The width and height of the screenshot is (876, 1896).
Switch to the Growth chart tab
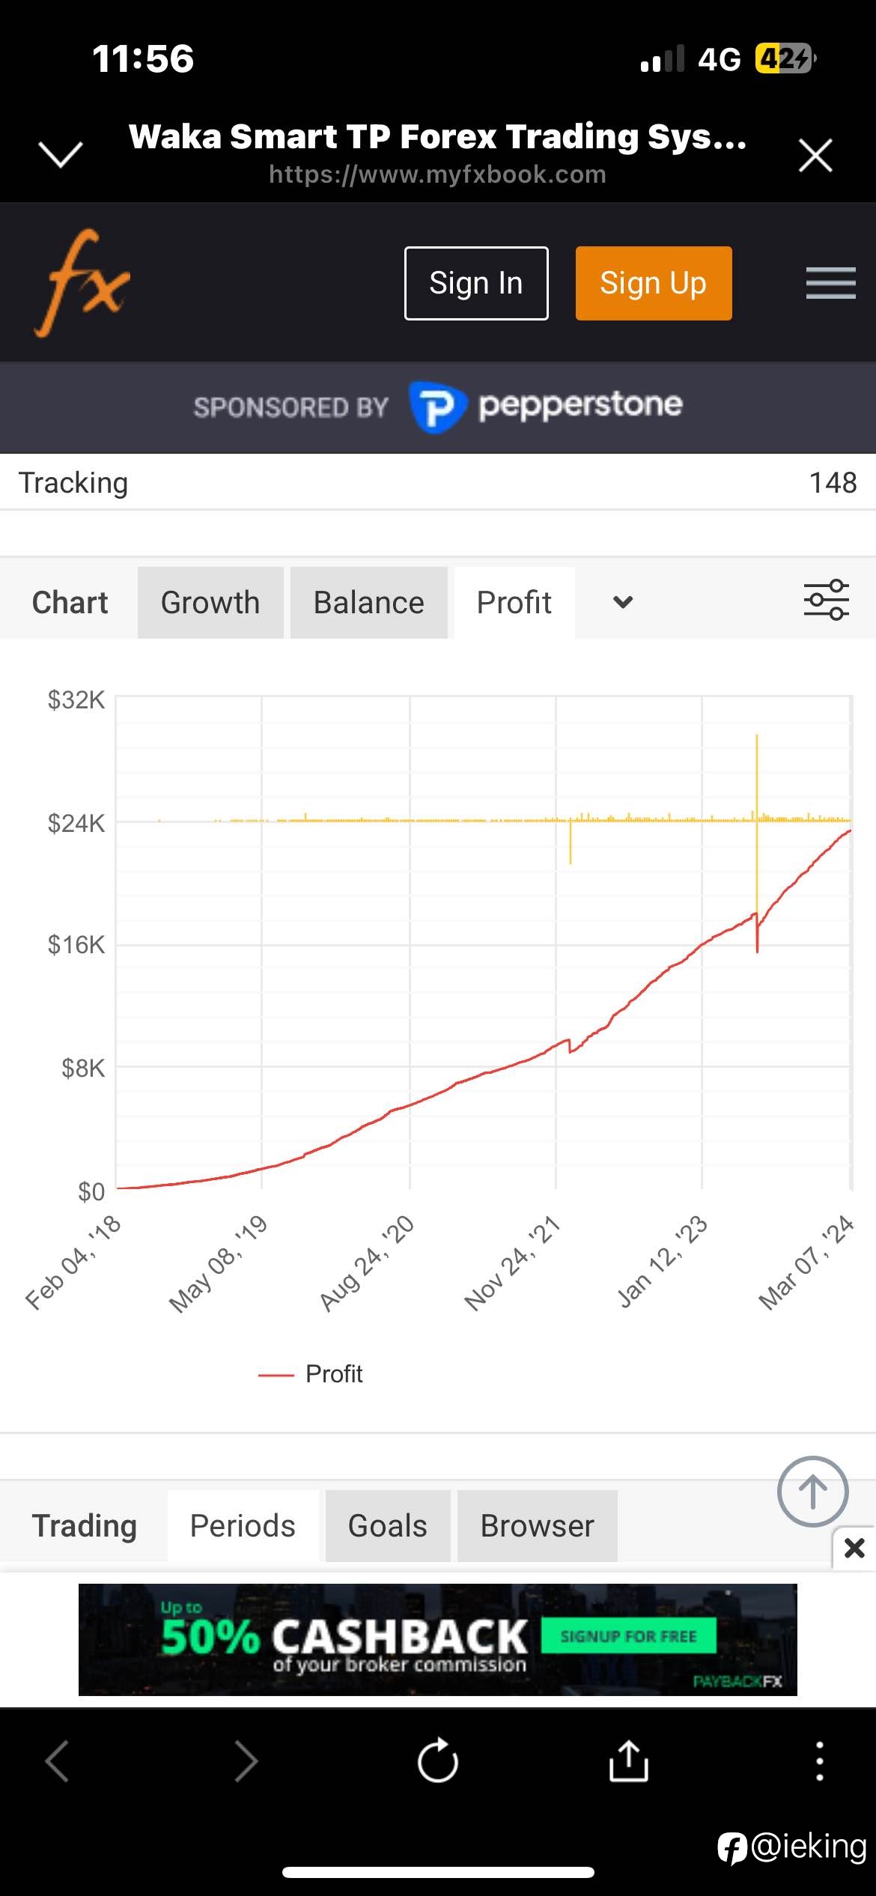210,603
